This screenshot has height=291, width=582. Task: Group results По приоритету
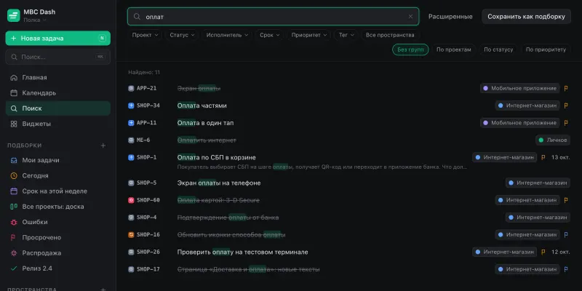[546, 49]
